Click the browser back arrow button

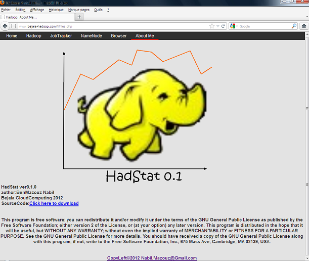click(5, 26)
